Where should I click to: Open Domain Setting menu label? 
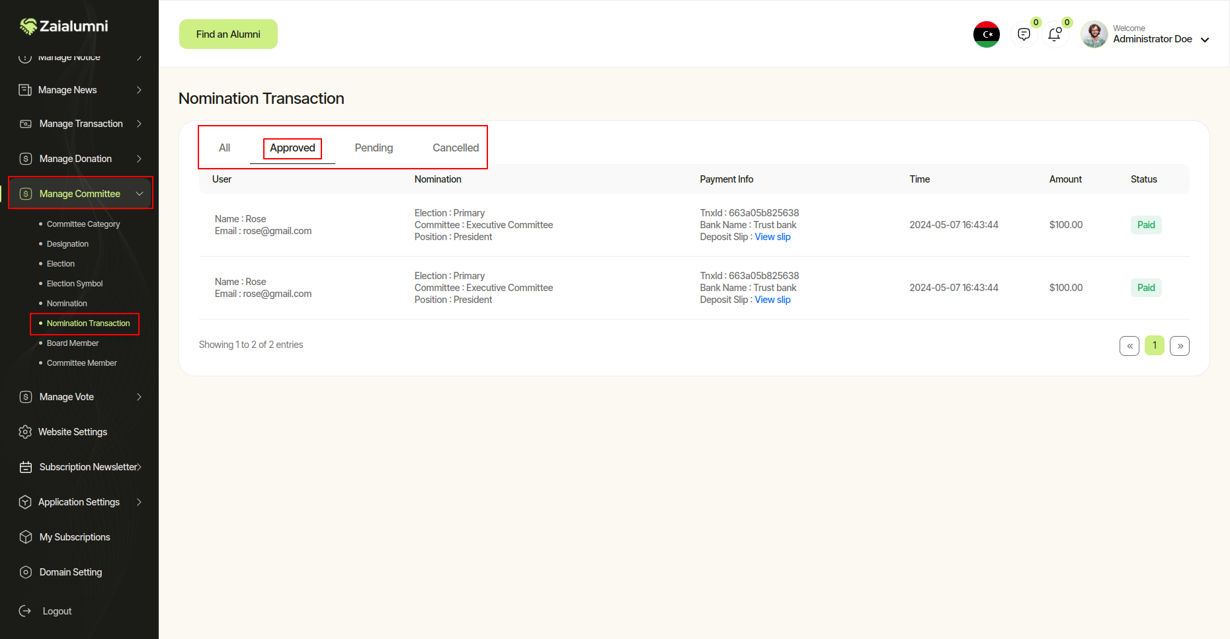71,572
